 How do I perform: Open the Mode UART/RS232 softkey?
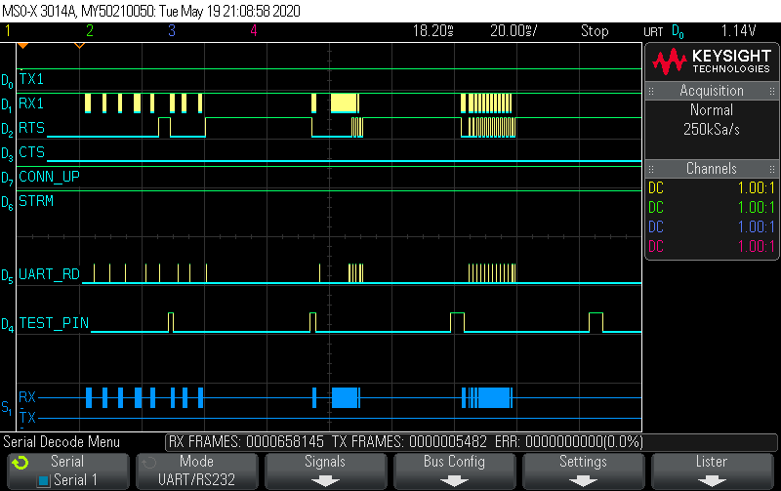196,471
